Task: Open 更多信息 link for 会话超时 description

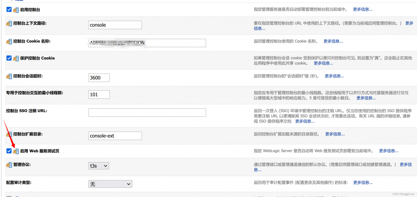Action: pos(334,76)
